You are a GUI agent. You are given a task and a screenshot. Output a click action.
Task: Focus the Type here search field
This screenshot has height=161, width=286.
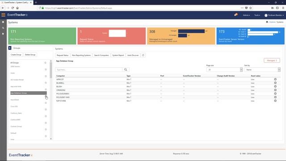pyautogui.click(x=89, y=70)
